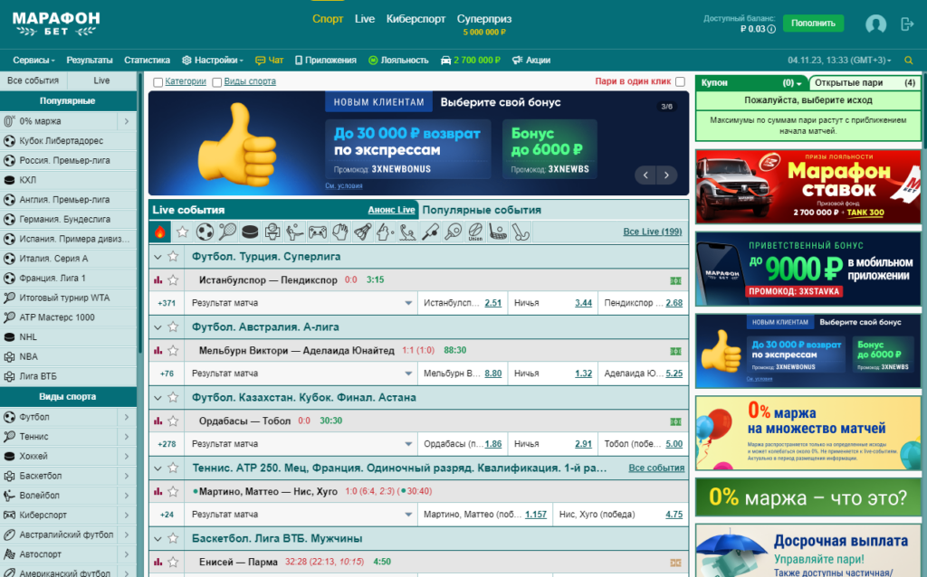Switch to the Live top tab
Screen dimensions: 927x577
pyautogui.click(x=365, y=19)
